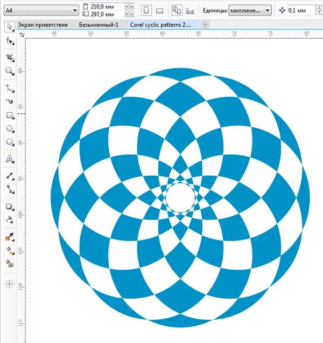Select the Polygon tool
The width and height of the screenshot is (323, 343).
click(10, 142)
